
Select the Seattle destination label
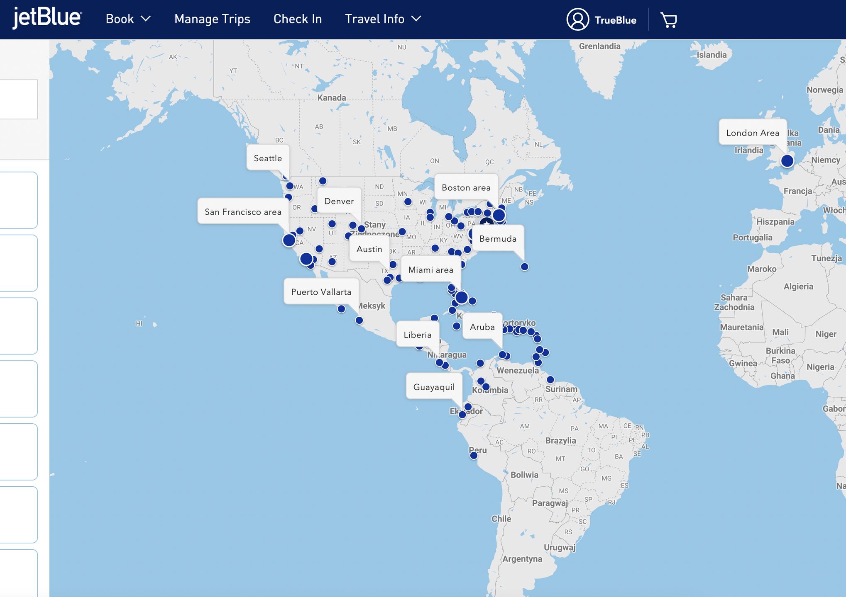tap(268, 158)
